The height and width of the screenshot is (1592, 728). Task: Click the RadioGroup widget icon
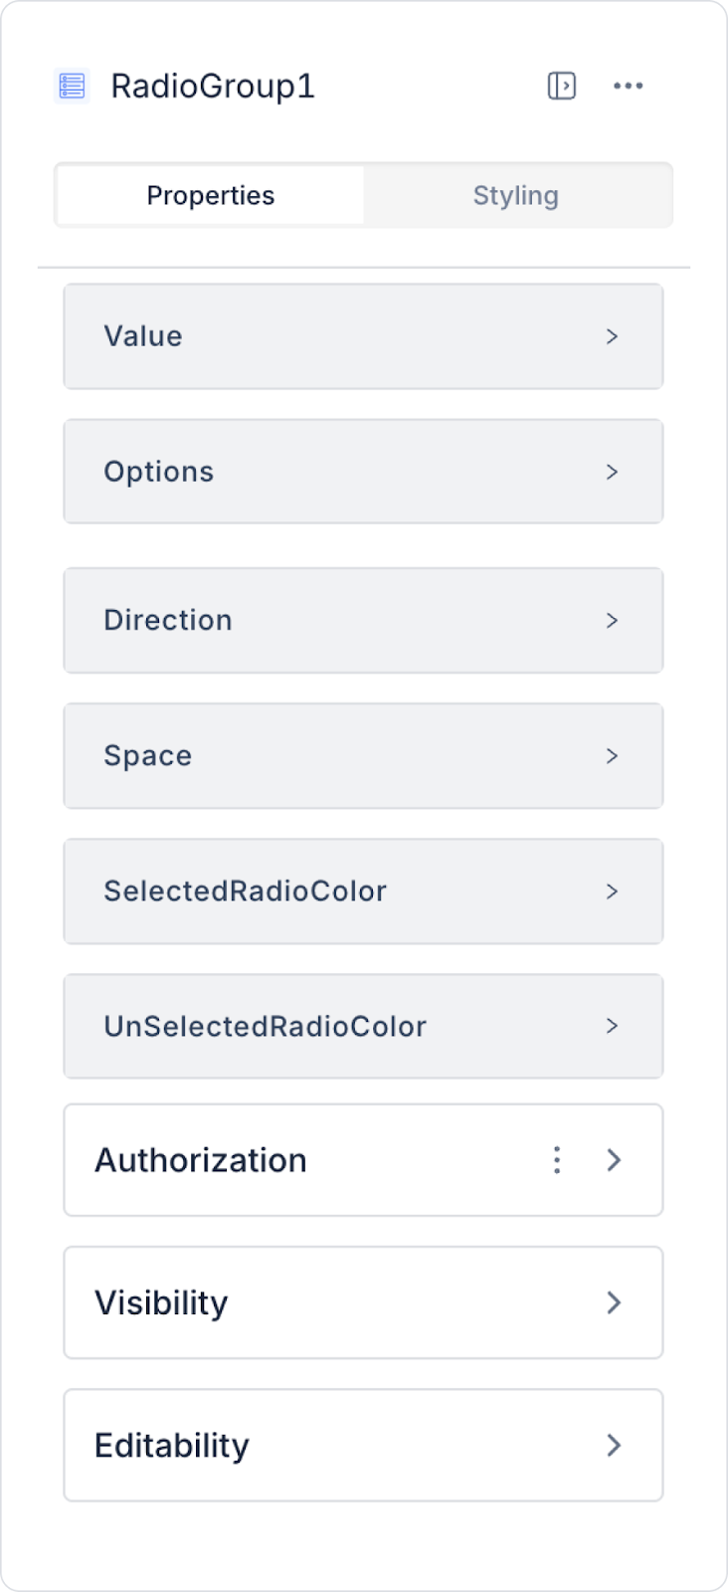click(x=72, y=87)
